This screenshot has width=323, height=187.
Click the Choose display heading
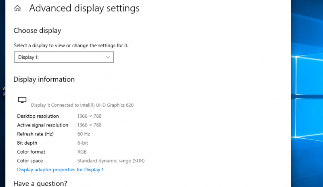pos(37,30)
